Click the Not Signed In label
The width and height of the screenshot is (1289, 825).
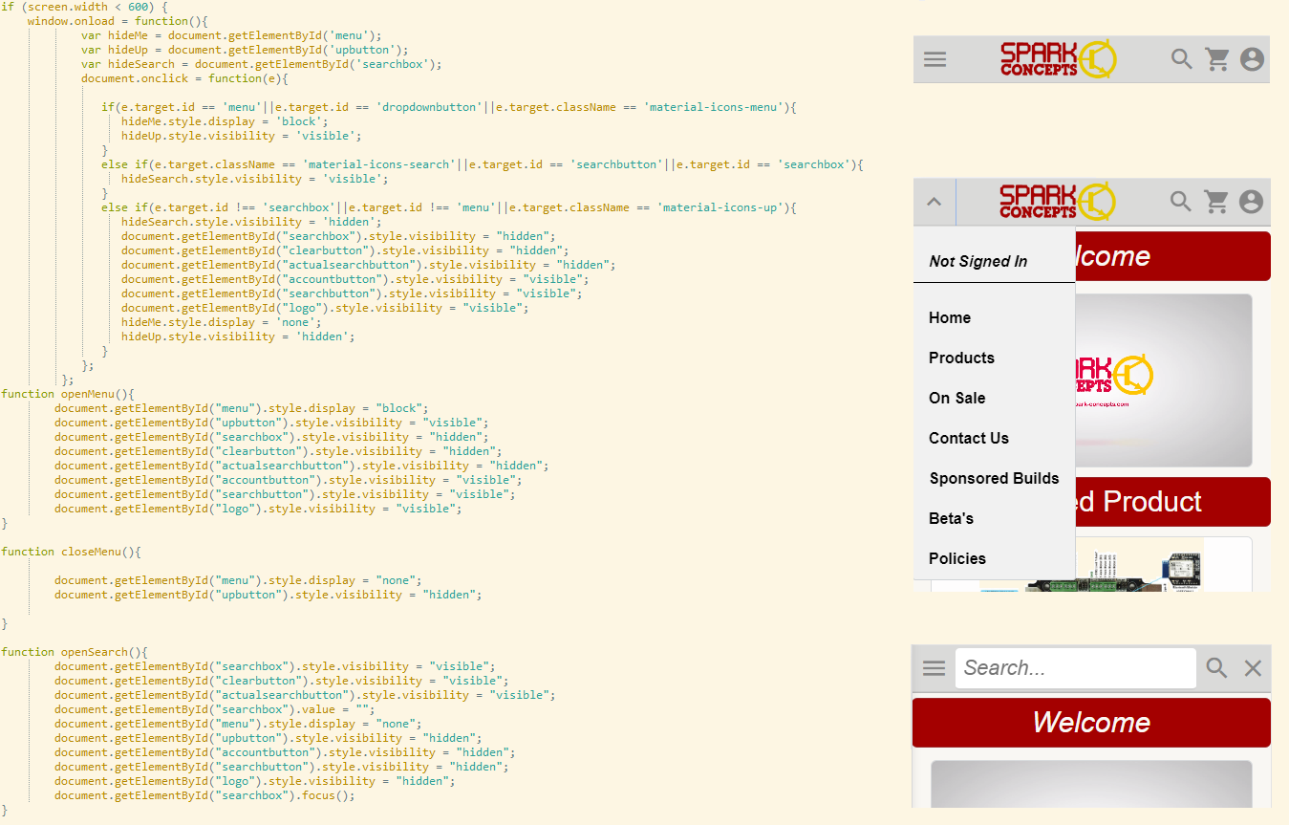(978, 261)
